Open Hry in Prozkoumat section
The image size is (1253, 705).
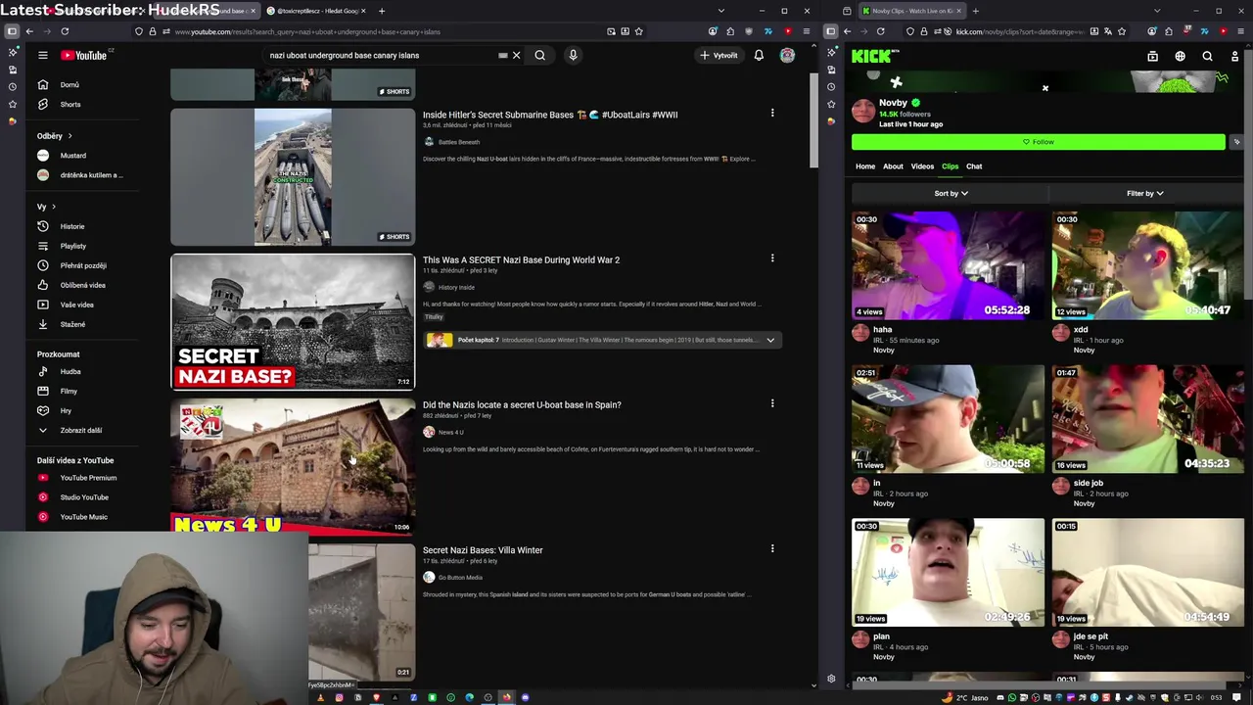(x=66, y=410)
